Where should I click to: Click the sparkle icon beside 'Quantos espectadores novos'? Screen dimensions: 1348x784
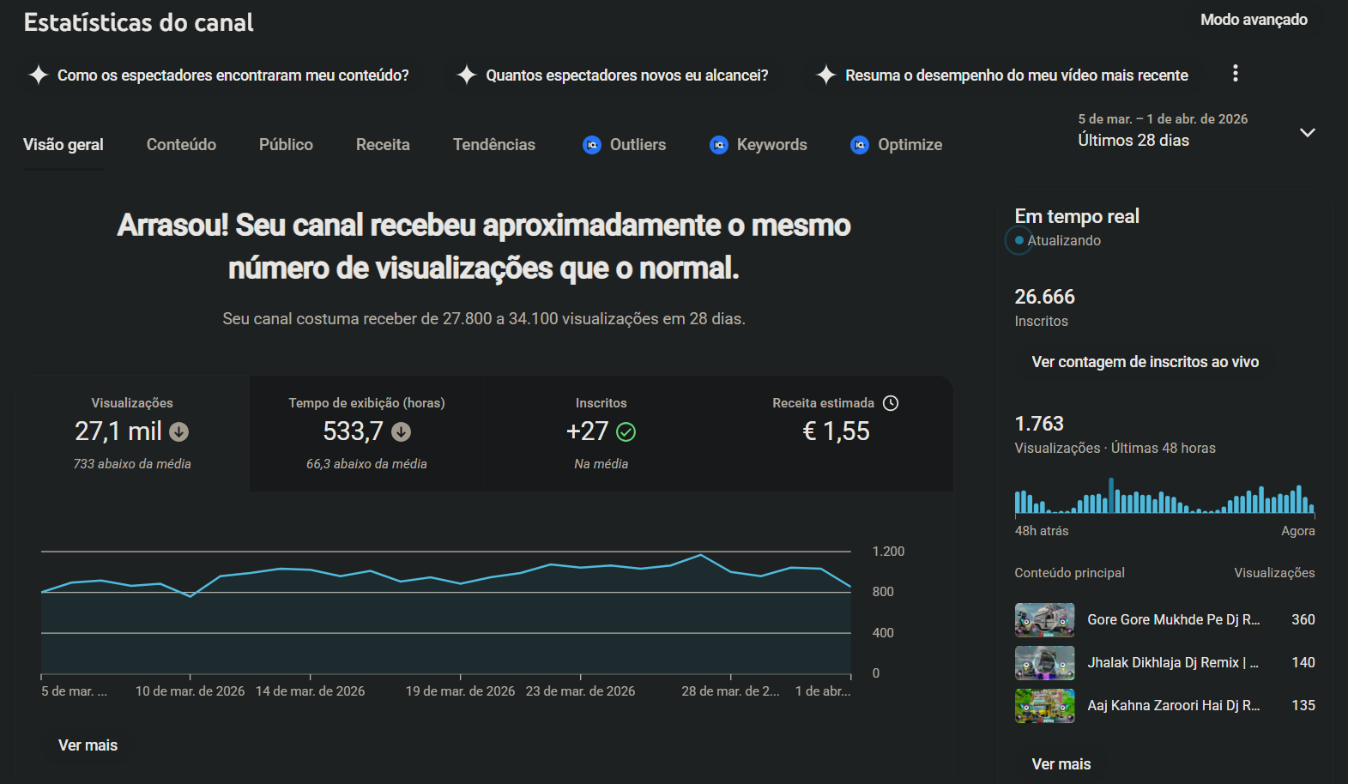tap(467, 75)
